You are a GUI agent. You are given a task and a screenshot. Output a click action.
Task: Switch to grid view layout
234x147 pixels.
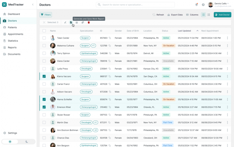[x=209, y=15]
